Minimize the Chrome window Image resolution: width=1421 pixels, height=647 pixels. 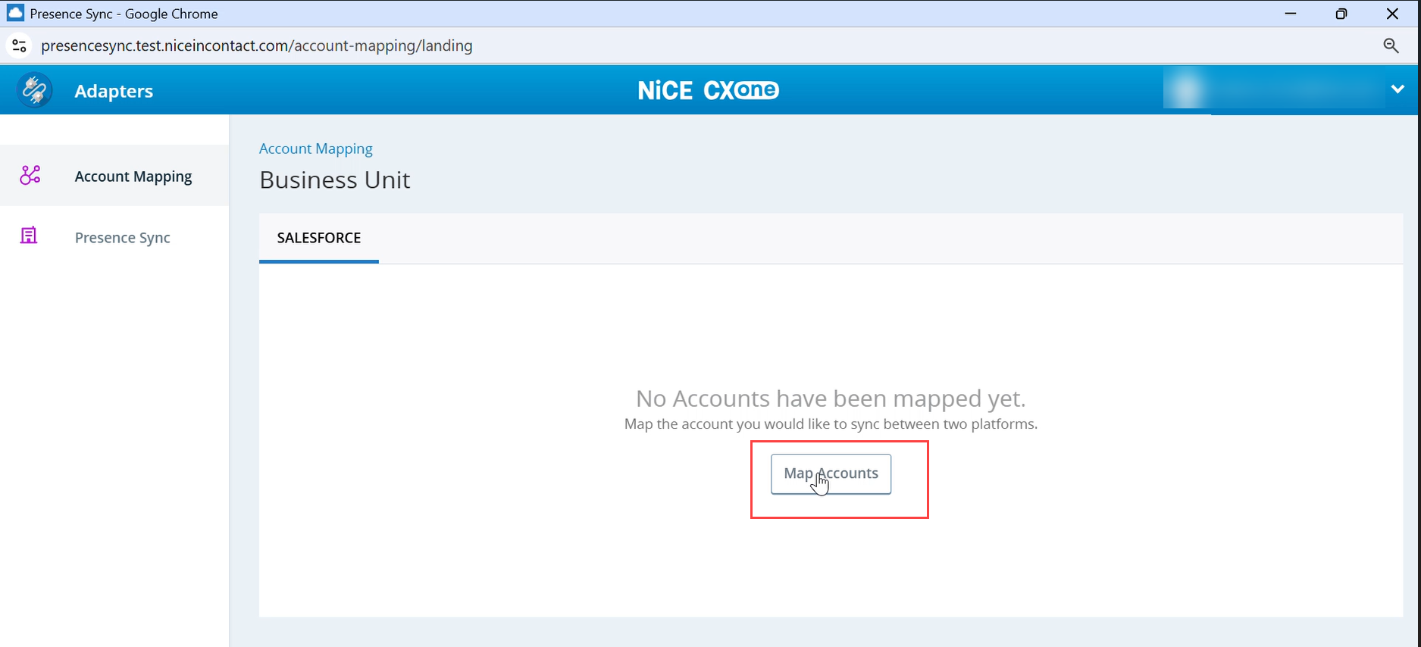click(x=1291, y=14)
